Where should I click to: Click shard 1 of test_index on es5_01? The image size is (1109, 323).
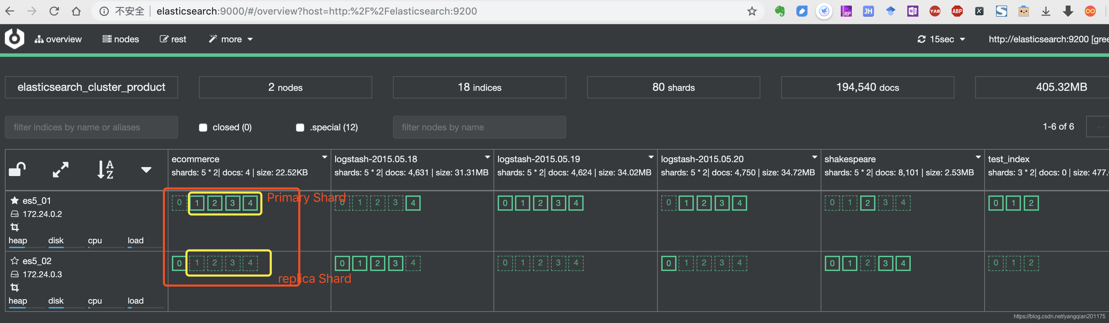tap(1013, 203)
